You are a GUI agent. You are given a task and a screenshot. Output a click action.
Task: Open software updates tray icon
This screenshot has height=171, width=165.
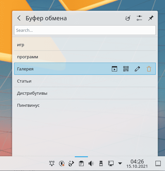pos(62,163)
